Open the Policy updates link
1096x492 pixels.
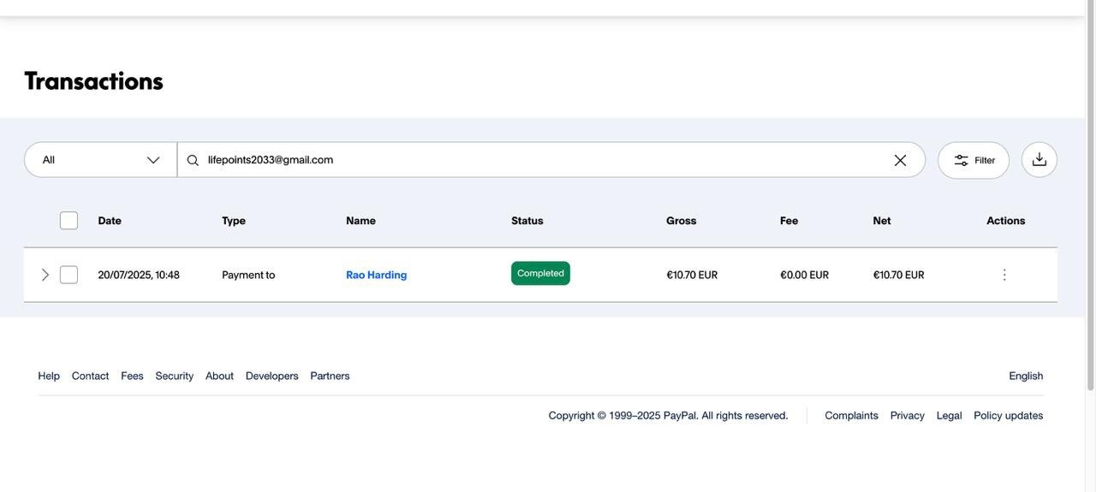click(1008, 415)
